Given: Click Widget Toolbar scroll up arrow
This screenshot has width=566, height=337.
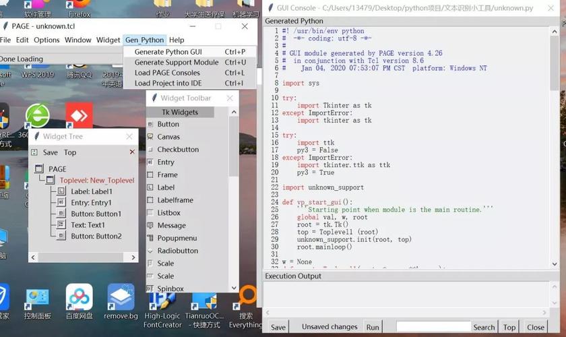Looking at the screenshot, I should [x=234, y=112].
